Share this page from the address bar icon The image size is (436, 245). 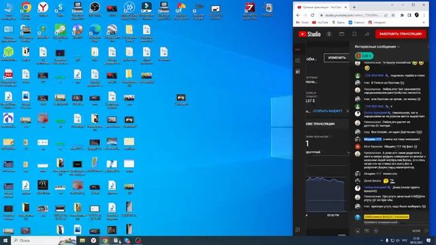click(386, 15)
